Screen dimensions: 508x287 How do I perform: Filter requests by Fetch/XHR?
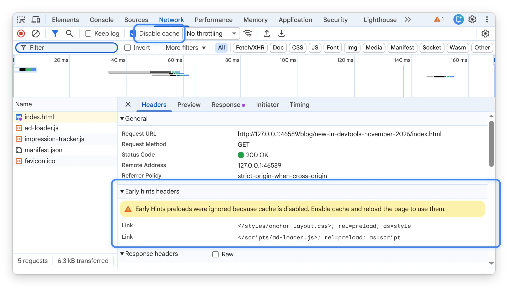[x=250, y=48]
